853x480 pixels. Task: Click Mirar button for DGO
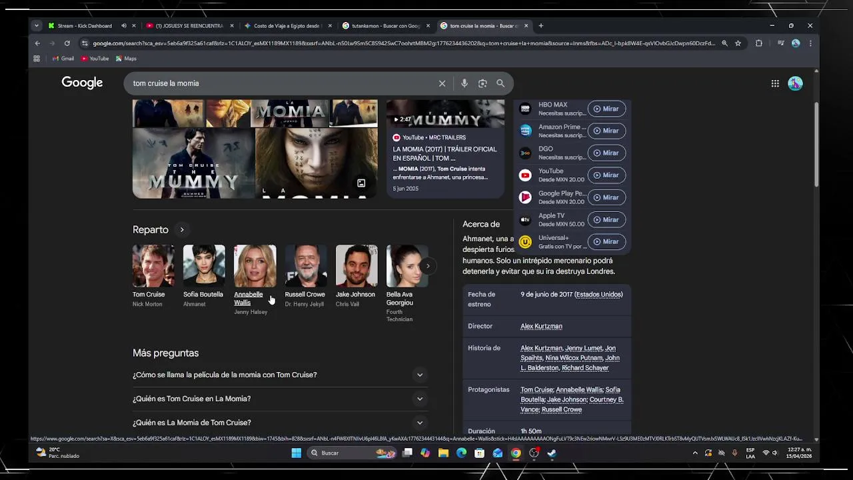click(x=606, y=153)
